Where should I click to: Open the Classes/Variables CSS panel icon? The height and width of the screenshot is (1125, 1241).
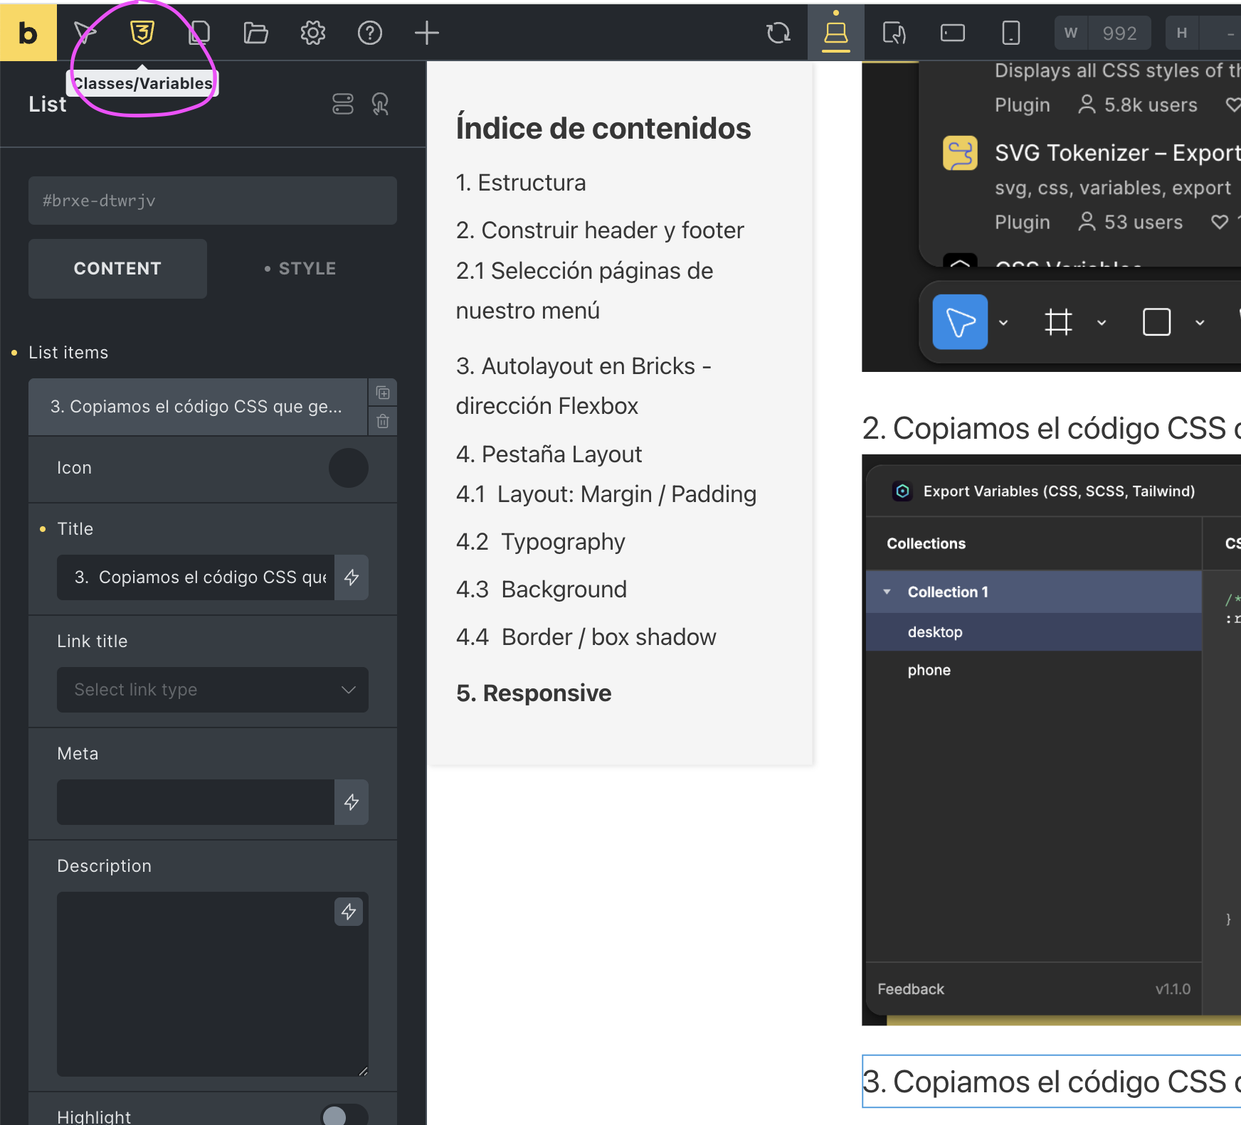142,33
